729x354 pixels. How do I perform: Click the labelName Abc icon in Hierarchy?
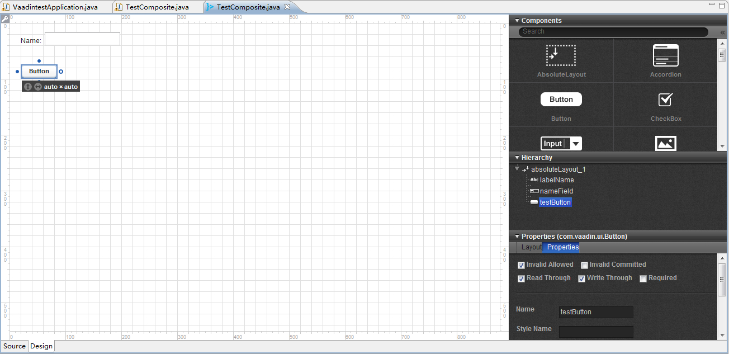(x=534, y=180)
